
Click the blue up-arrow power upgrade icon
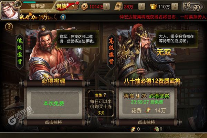click(63, 17)
